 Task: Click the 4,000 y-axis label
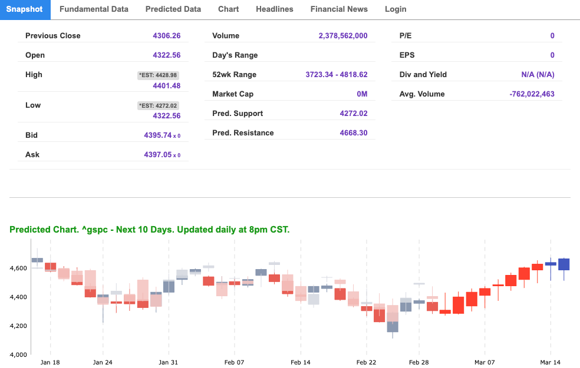19,354
